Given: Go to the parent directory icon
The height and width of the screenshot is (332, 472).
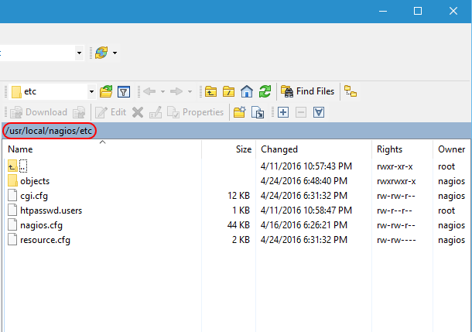Looking at the screenshot, I should (x=210, y=91).
